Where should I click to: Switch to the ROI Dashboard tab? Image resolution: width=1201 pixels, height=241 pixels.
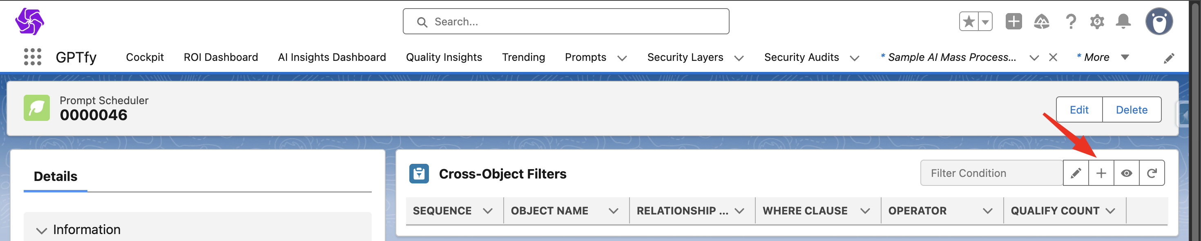(221, 57)
